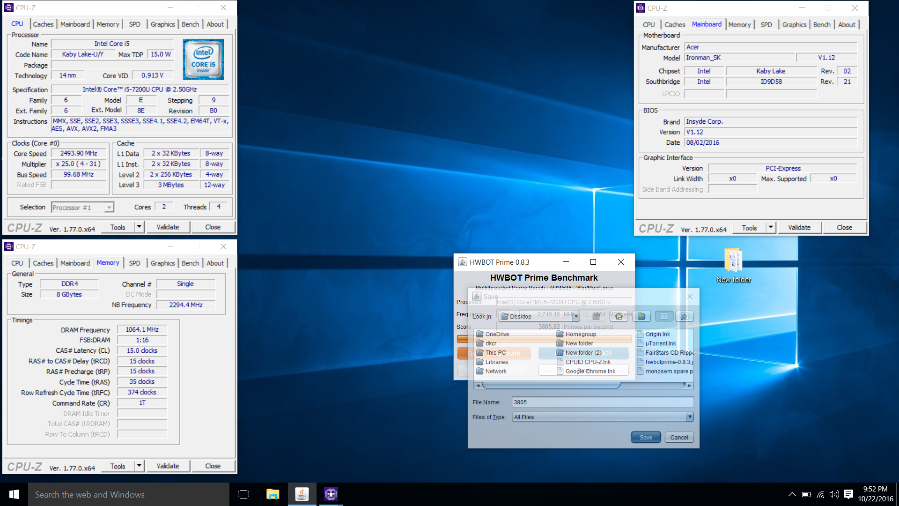Switch Save dialog to List view
Viewport: 899px width, 506px height.
(x=664, y=316)
